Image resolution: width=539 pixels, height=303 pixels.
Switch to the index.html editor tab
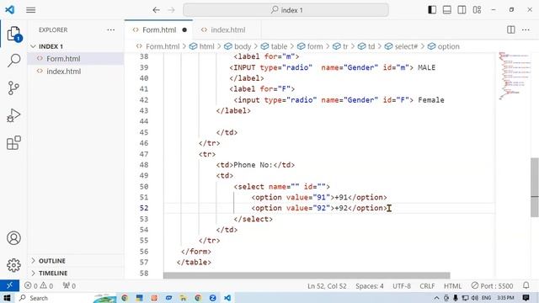tap(227, 30)
